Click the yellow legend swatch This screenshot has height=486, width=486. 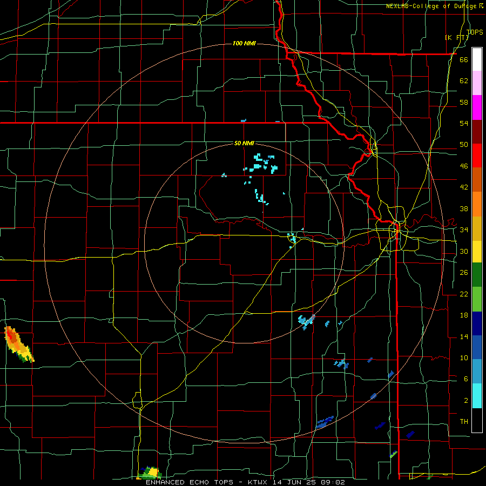477,251
